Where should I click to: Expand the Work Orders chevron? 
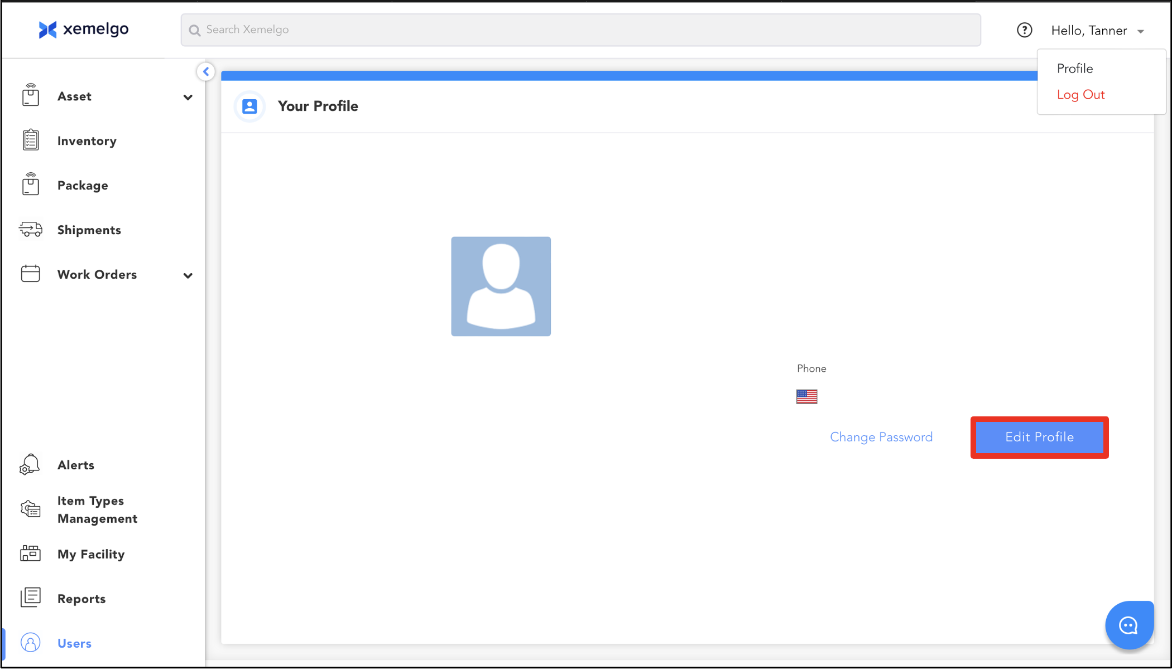coord(188,275)
